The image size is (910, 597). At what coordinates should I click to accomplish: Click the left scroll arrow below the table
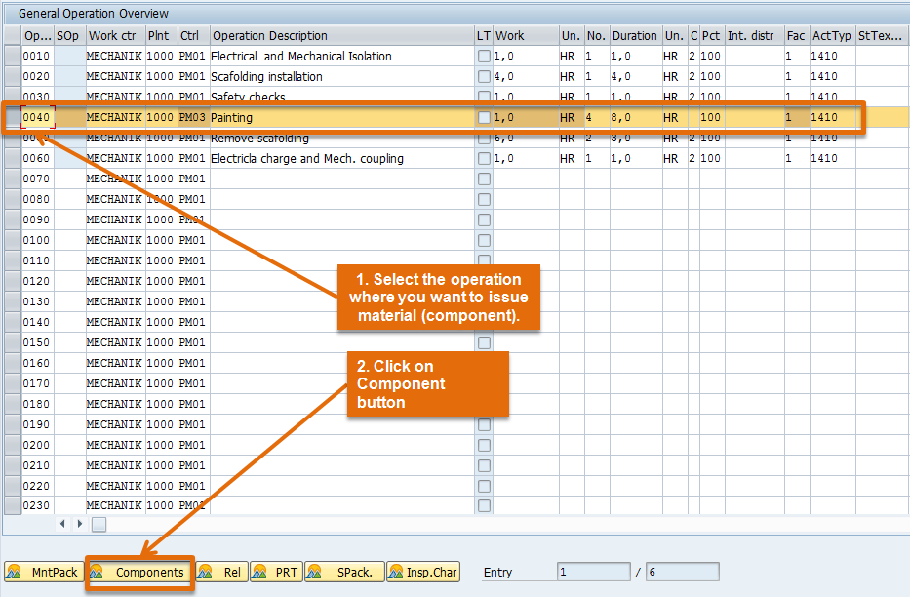coord(62,523)
